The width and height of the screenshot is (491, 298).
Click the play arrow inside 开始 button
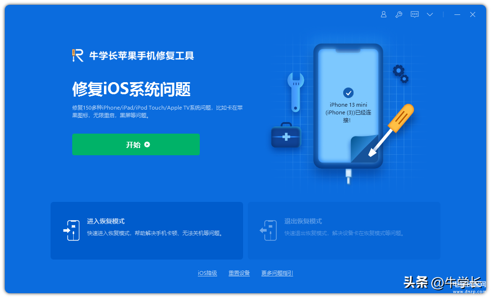click(147, 145)
